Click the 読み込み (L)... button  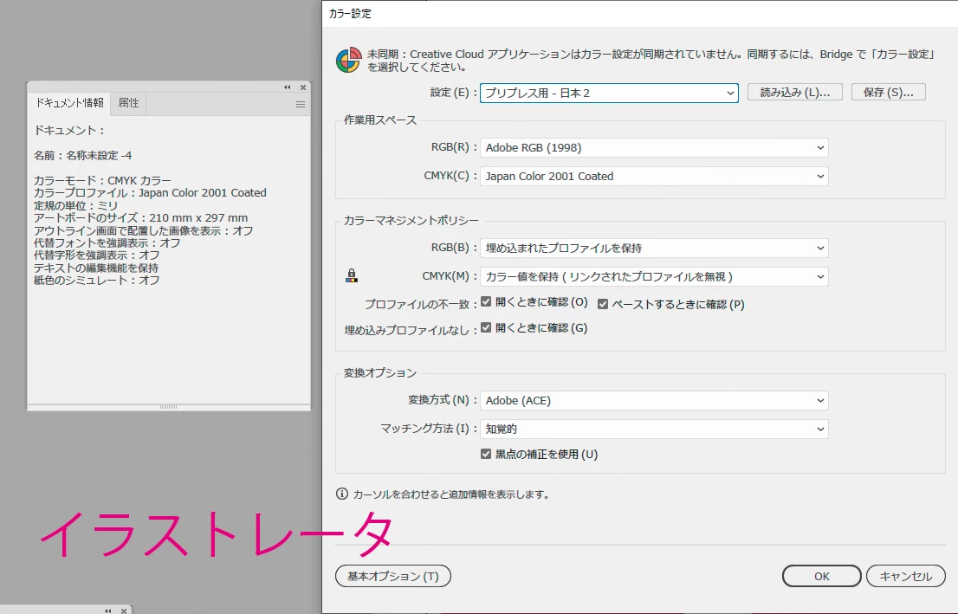pos(795,93)
